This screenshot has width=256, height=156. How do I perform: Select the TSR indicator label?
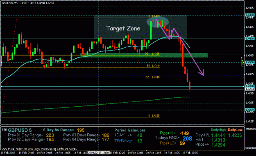(5, 130)
